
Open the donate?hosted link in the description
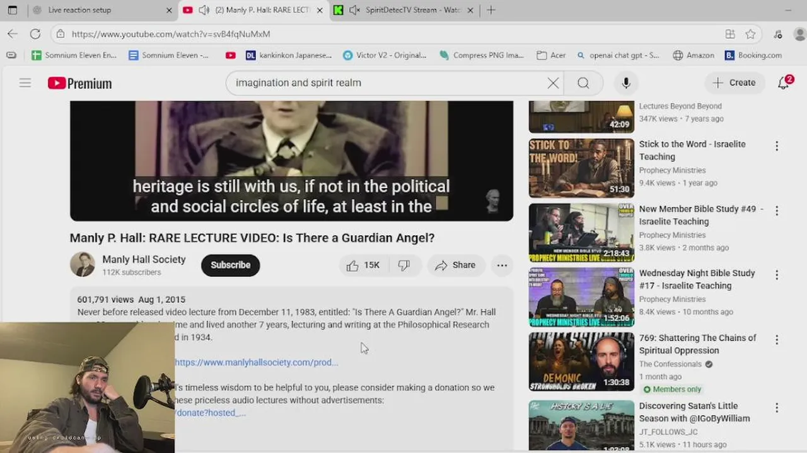pos(211,413)
